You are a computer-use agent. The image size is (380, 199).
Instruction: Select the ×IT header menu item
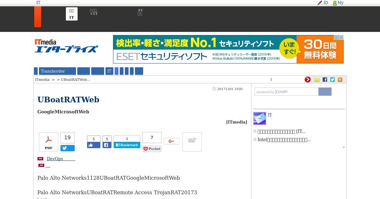[x=94, y=12]
